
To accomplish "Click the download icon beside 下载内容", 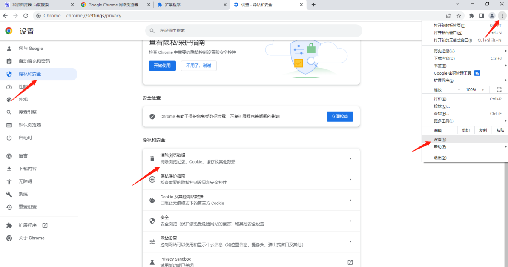I will 9,169.
